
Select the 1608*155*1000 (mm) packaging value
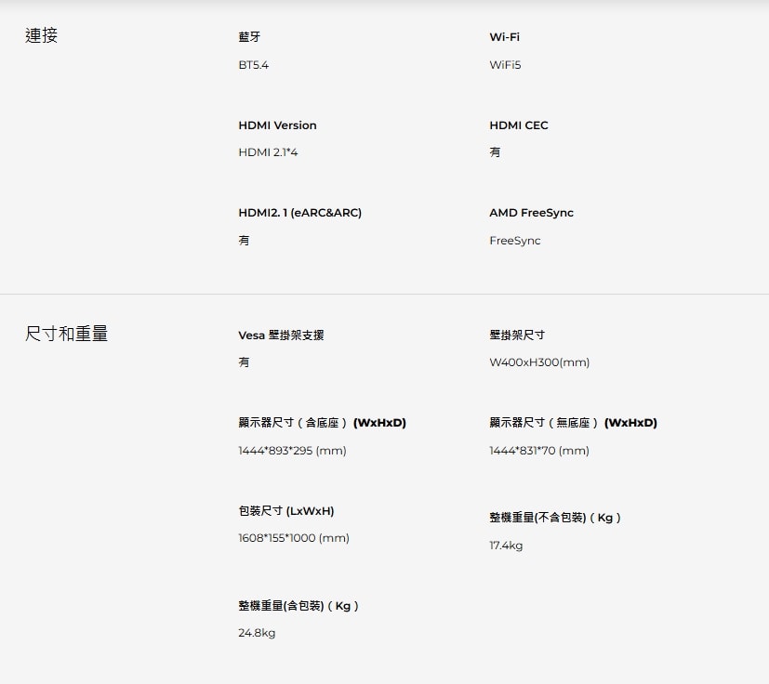point(294,538)
